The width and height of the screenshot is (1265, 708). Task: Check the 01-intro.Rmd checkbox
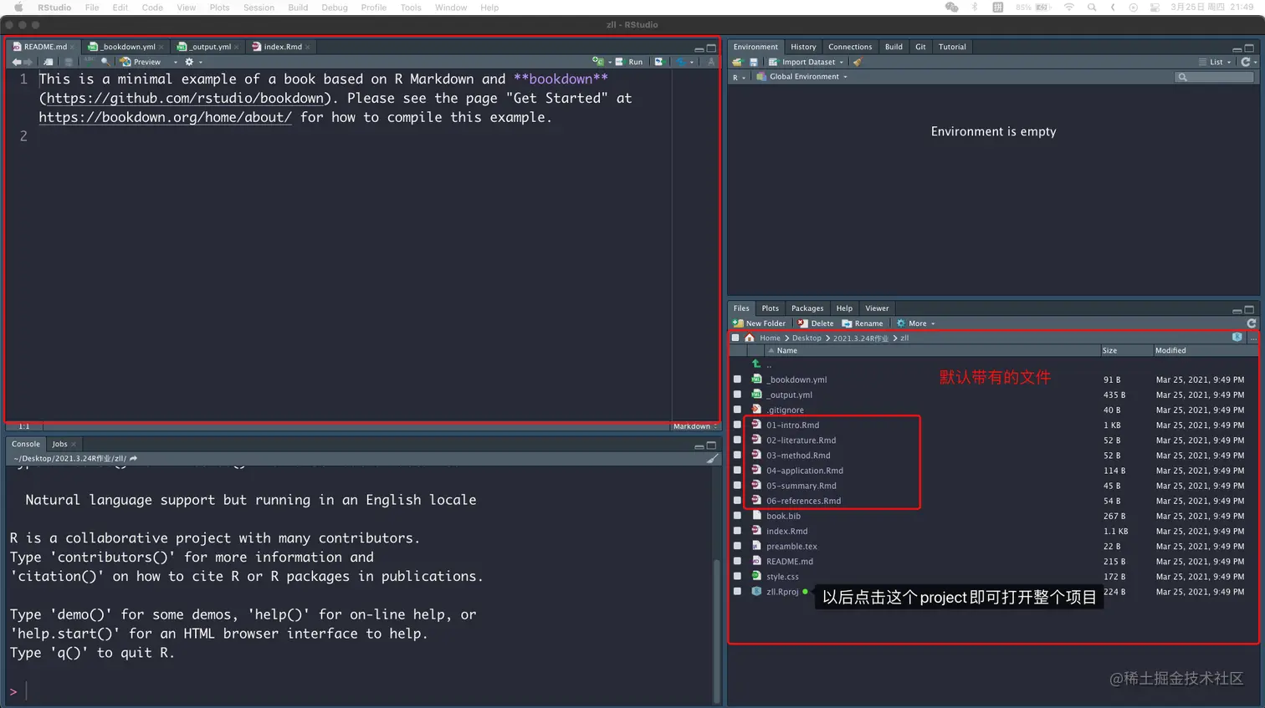click(x=737, y=425)
